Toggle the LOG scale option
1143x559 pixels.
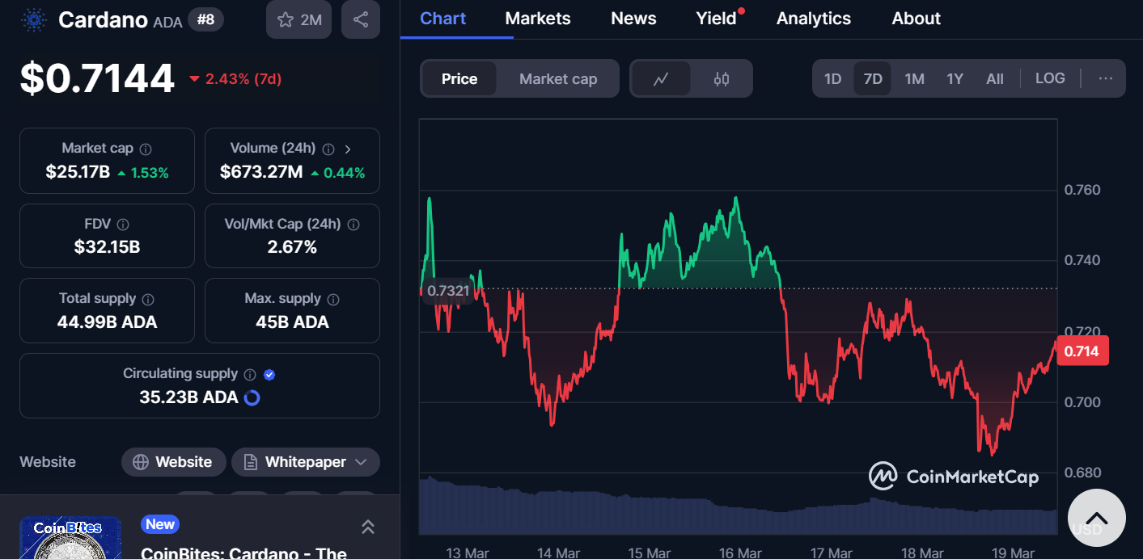click(1050, 78)
